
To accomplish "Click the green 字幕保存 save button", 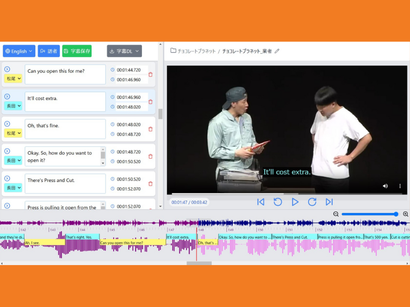I will 77,51.
